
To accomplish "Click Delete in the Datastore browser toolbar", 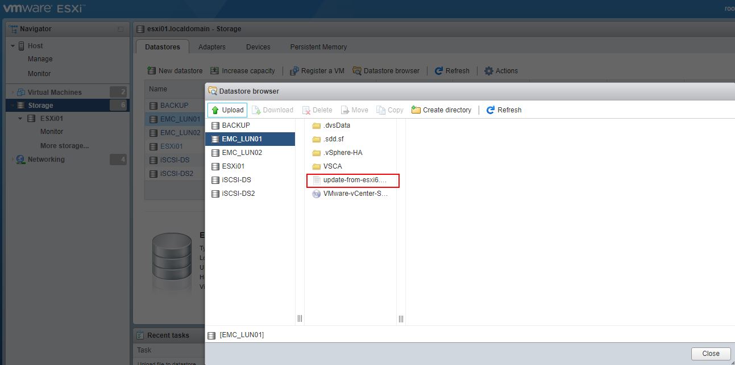I will click(317, 110).
